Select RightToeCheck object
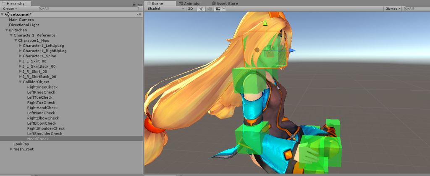The width and height of the screenshot is (430, 176). pos(41,102)
